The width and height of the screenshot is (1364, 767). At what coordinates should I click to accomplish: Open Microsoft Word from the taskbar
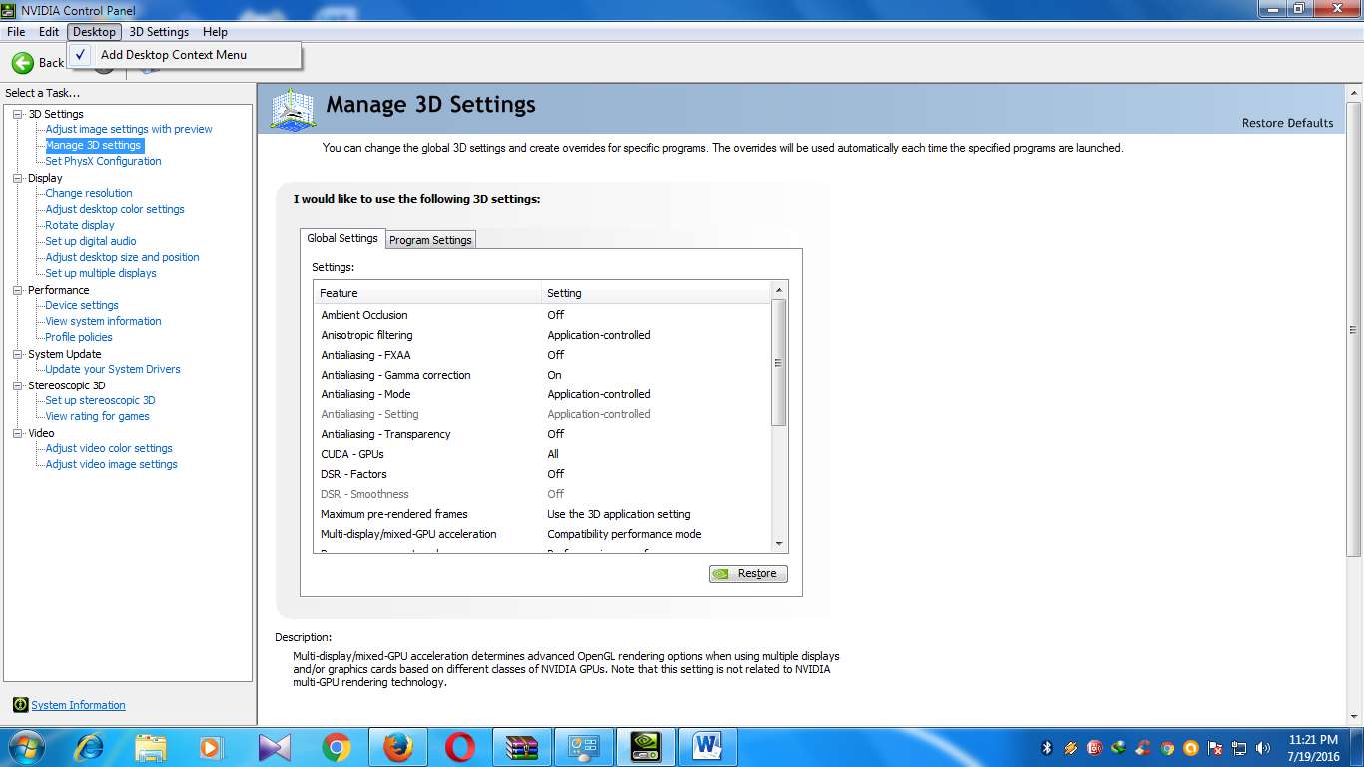pos(707,747)
